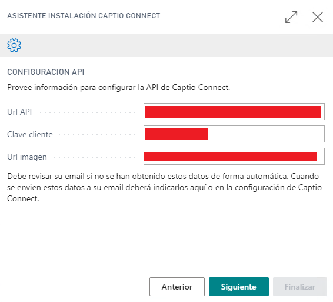Click into the Url API input field
The height and width of the screenshot is (302, 333).
click(x=234, y=112)
